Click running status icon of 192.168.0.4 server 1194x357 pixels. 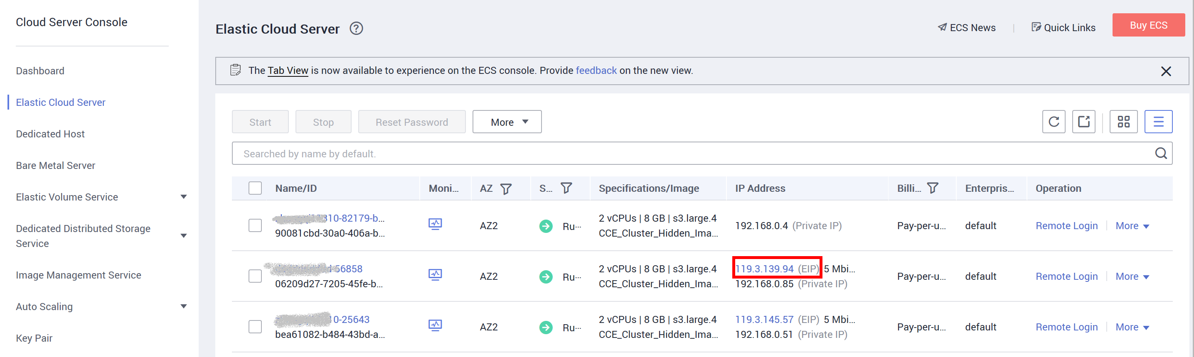(546, 226)
